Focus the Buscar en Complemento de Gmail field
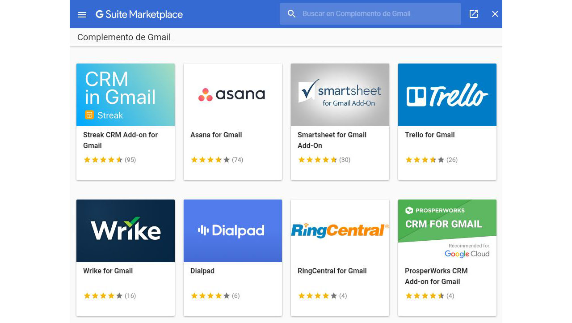 (x=370, y=14)
